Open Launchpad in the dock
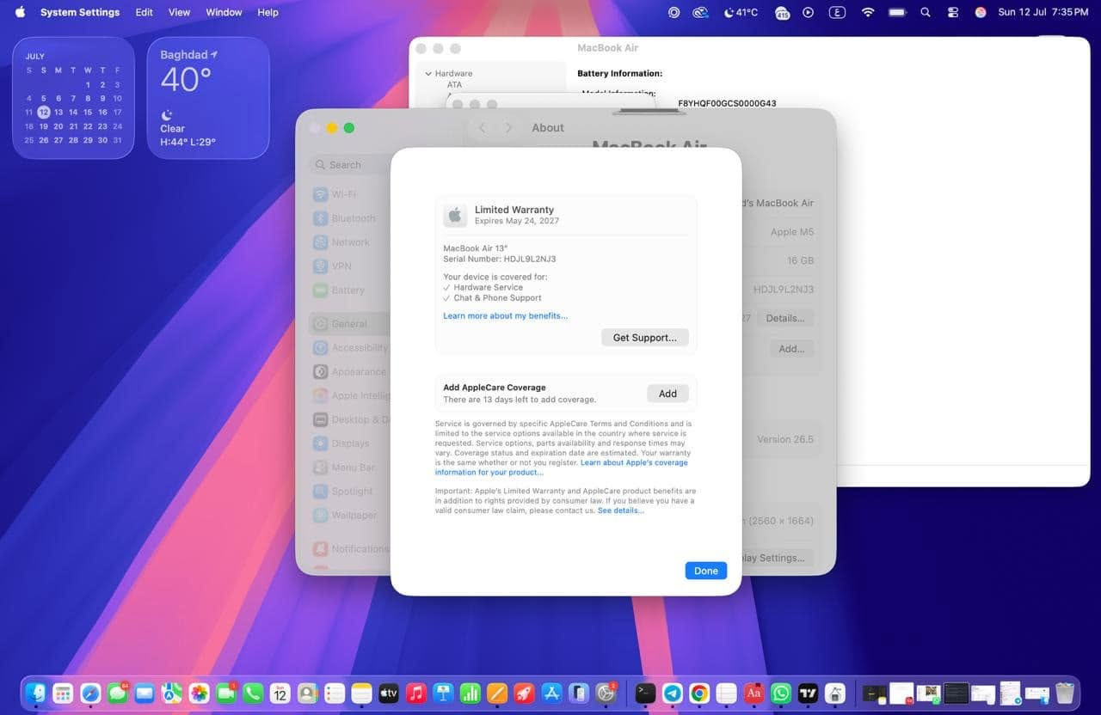This screenshot has height=715, width=1101. click(x=63, y=693)
